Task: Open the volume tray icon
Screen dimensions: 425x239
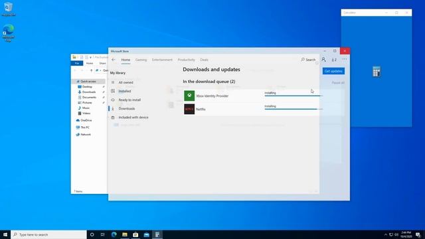Action: coord(396,234)
